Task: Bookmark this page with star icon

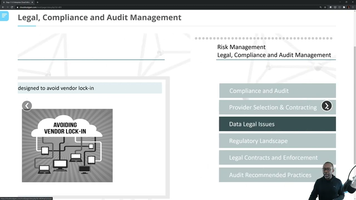Action: (325, 7)
